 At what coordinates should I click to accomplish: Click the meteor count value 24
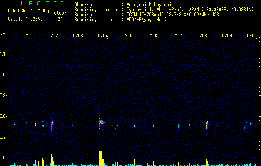tap(60, 19)
